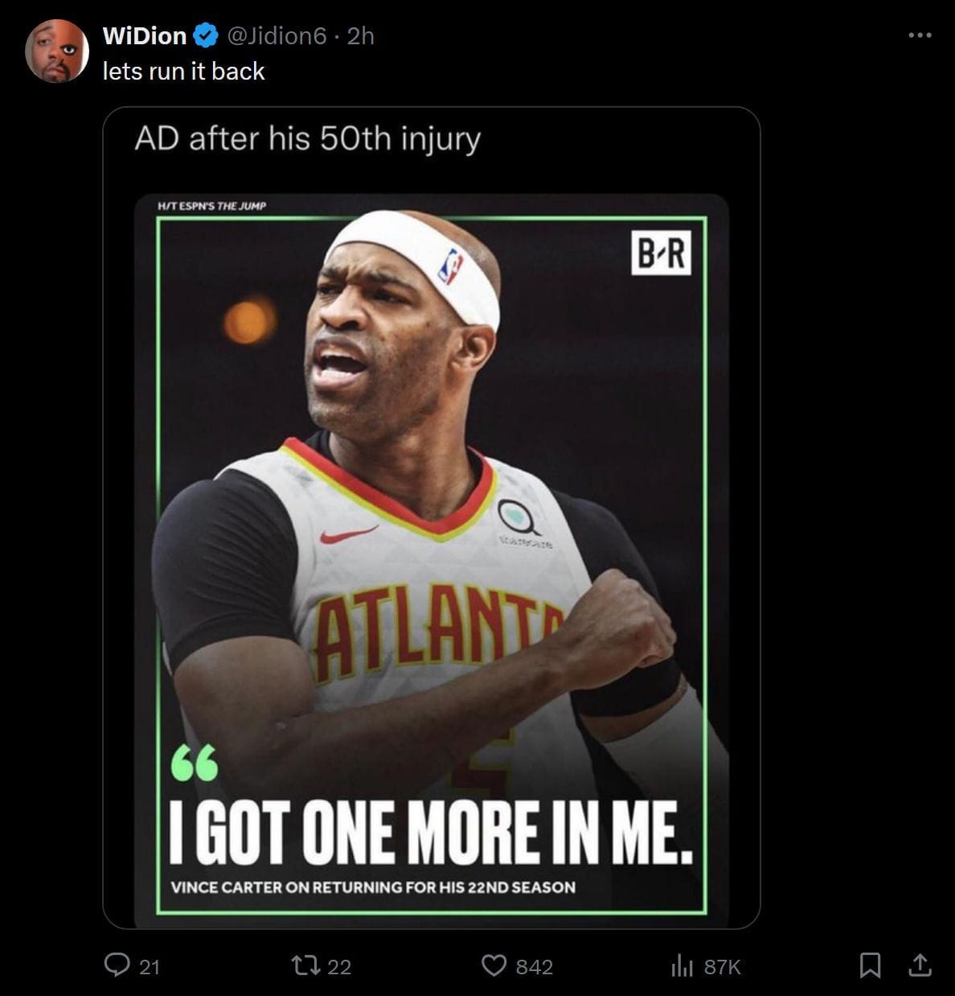Open tweet analytics via the views icon

(682, 965)
